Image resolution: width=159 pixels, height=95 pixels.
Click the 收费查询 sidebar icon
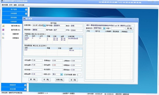pyautogui.click(x=3, y=38)
